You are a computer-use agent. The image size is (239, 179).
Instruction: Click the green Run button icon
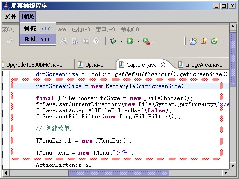tap(130, 41)
